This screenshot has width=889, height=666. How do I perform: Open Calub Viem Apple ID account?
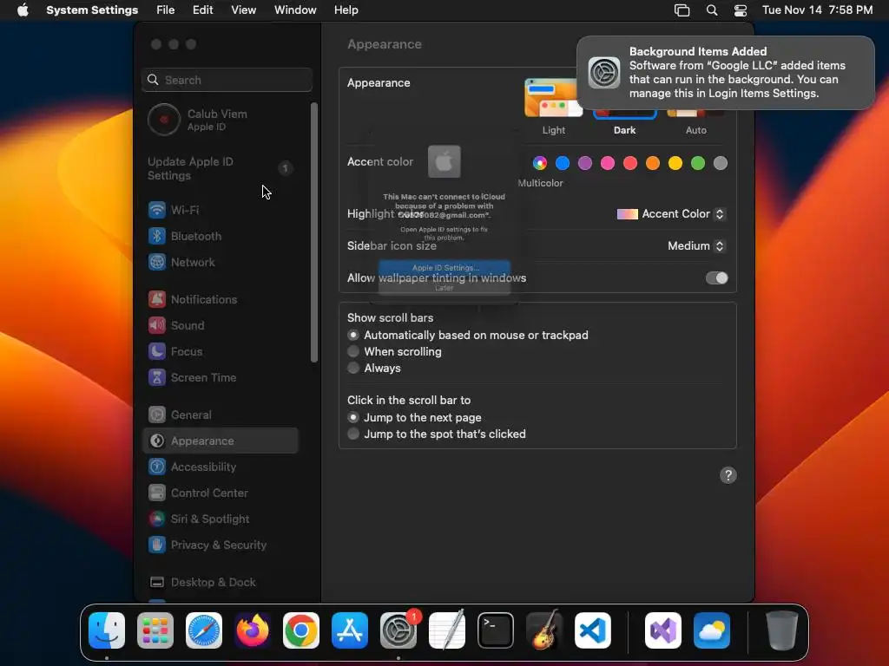pos(221,120)
